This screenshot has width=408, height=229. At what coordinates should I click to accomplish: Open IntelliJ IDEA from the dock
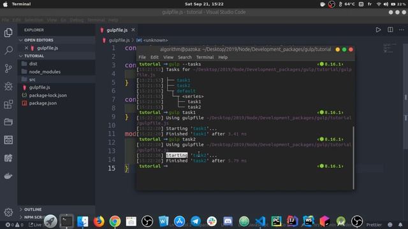tap(293, 221)
